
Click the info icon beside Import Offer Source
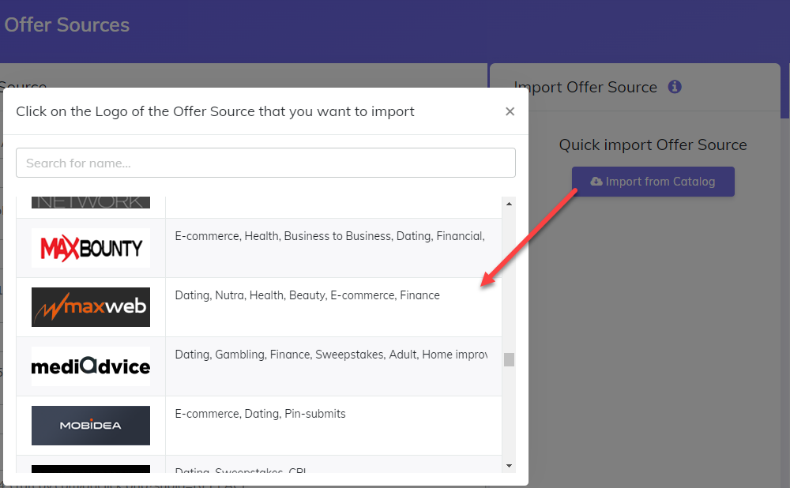pyautogui.click(x=675, y=87)
